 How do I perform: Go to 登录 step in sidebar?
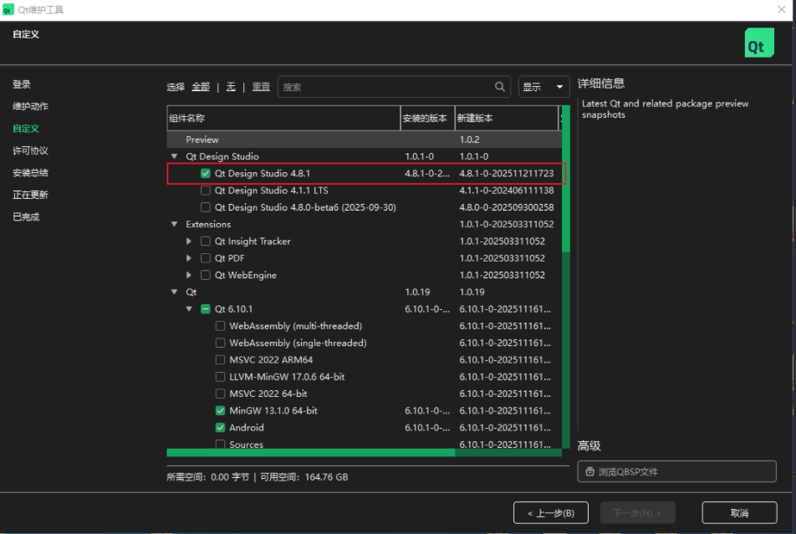click(x=22, y=84)
